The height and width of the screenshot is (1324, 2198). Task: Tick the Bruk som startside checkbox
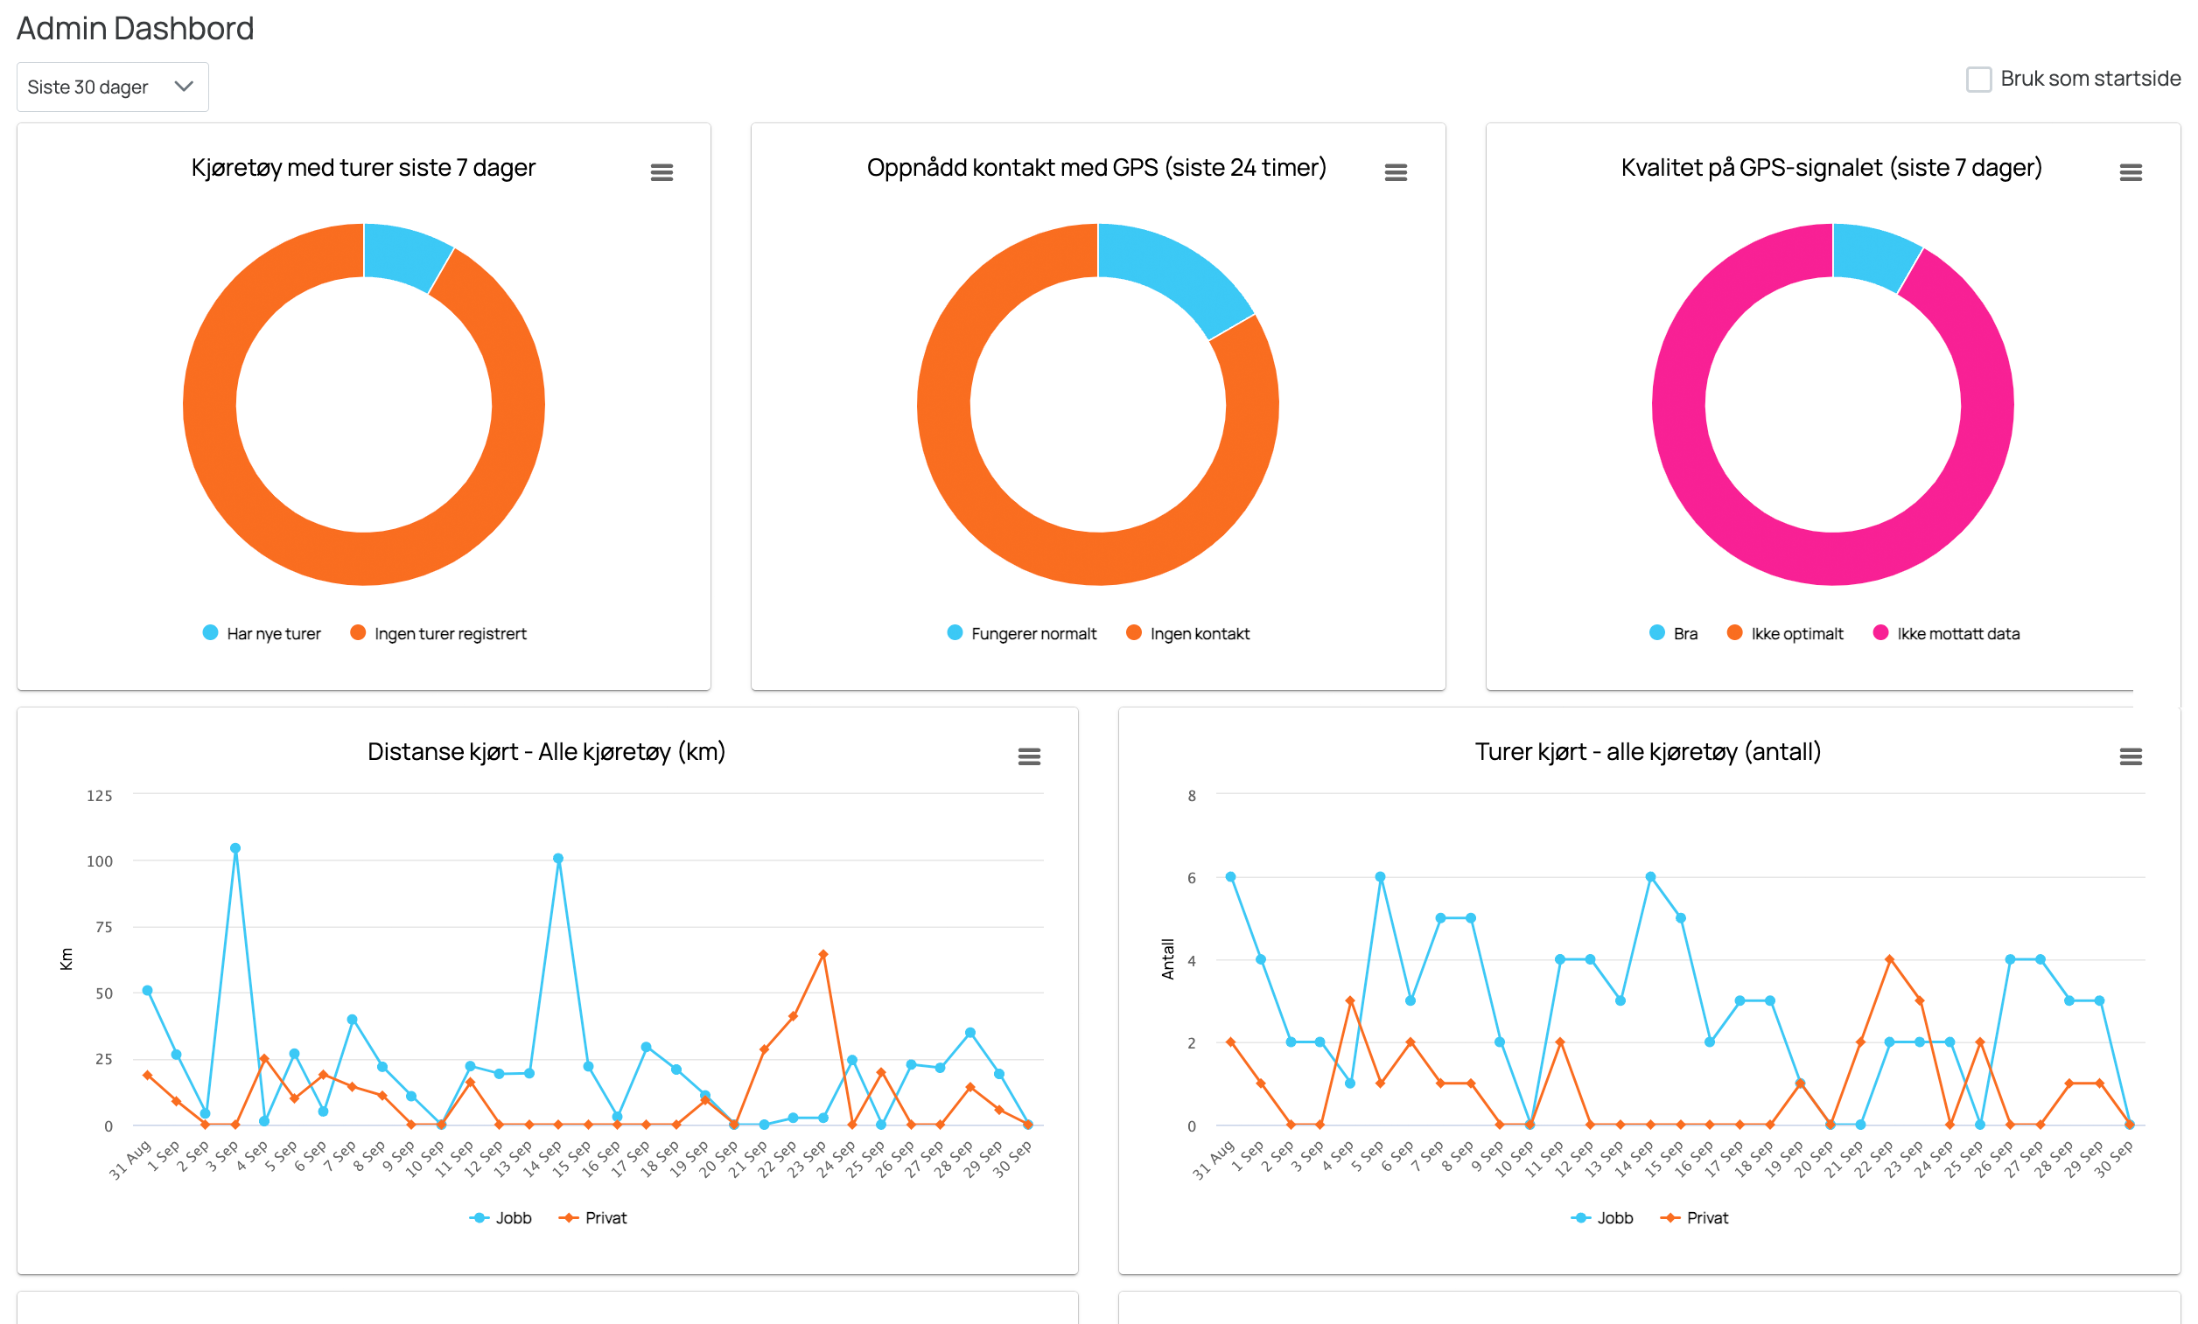tap(1978, 79)
